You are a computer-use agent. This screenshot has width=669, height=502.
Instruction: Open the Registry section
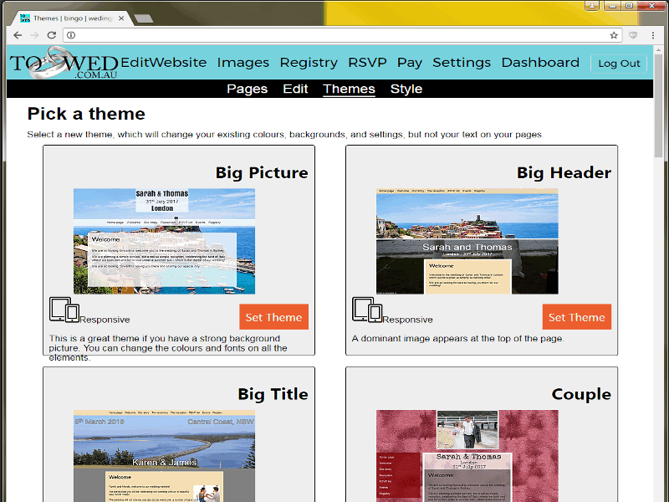pos(309,62)
